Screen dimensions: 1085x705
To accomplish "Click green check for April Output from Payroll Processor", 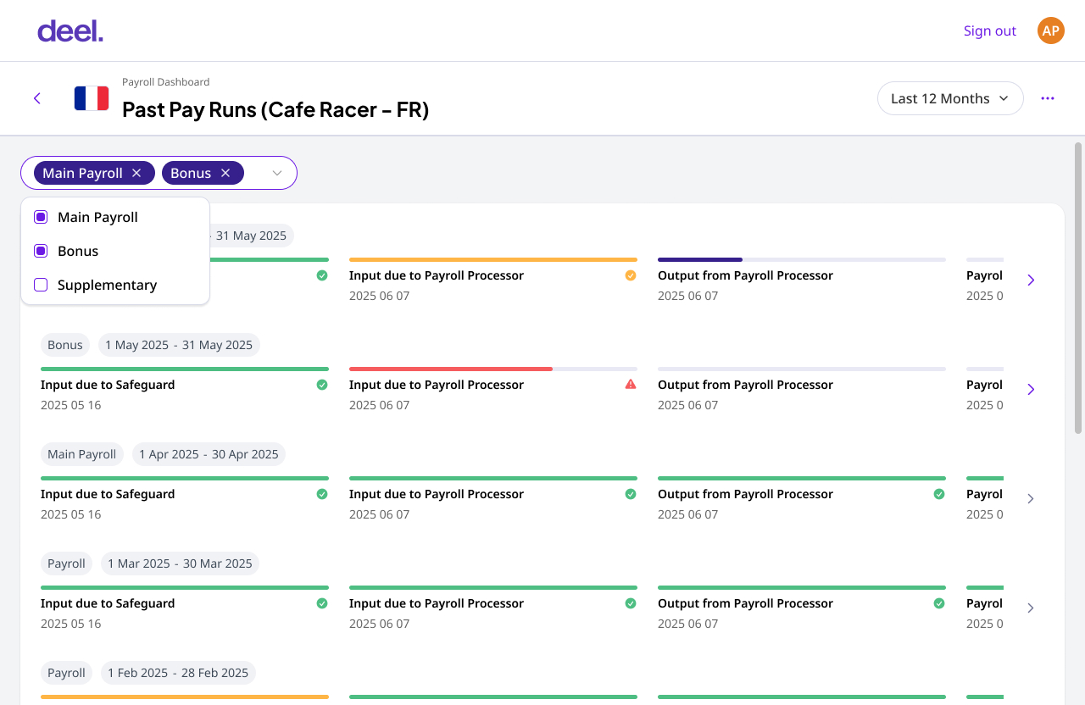I will (x=939, y=494).
